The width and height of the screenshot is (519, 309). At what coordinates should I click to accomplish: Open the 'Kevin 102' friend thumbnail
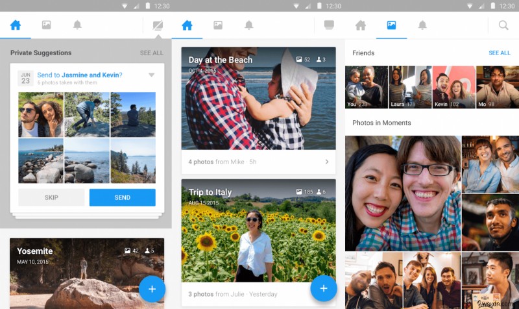(x=454, y=87)
